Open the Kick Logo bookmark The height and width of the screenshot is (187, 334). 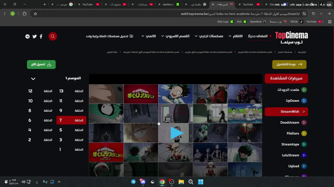[225, 22]
